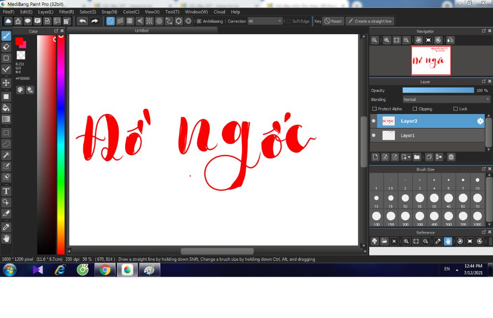Zoom in within the Navigator panel
The width and height of the screenshot is (493, 318).
[387, 40]
